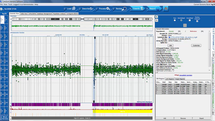Screen dimensions: 215x121
Task: Open the File menu
Action: [1, 4]
